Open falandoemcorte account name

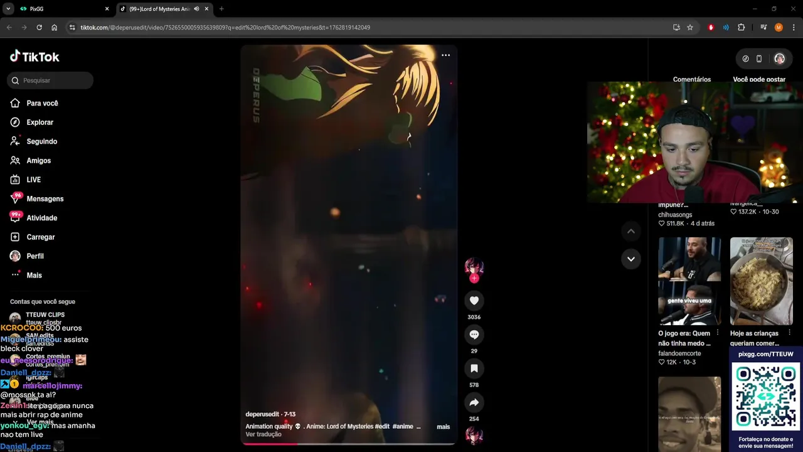pyautogui.click(x=679, y=353)
